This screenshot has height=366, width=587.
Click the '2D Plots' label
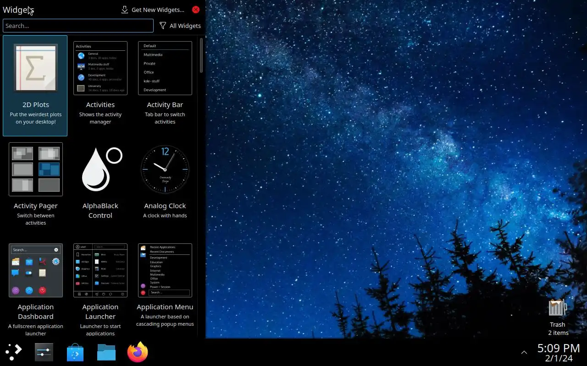coord(36,105)
